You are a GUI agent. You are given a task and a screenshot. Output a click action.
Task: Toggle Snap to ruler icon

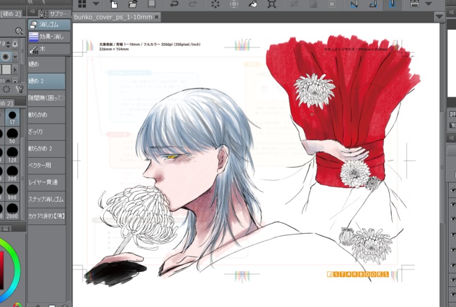355,4
